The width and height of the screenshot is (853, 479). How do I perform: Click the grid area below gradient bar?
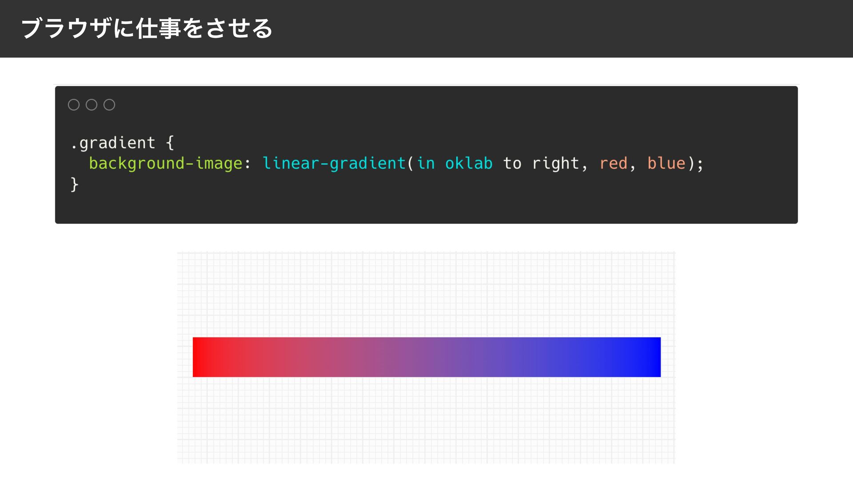(x=426, y=421)
